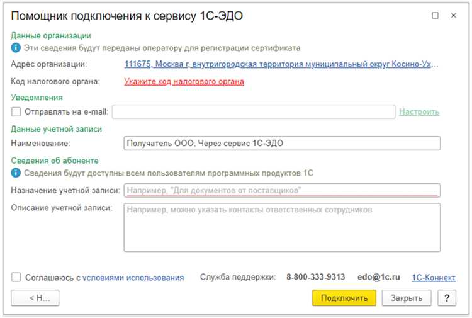Viewport: 472px width, 318px height.
Task: Click the 'Описание учетной записи' text area
Action: pyautogui.click(x=282, y=227)
